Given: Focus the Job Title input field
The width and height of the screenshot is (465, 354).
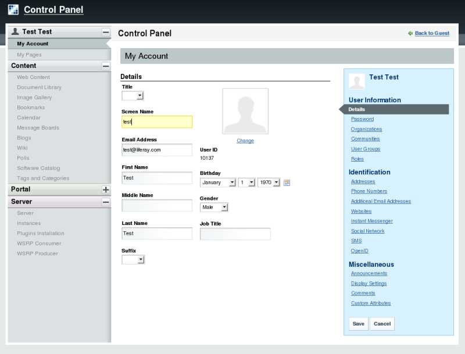Looking at the screenshot, I should click(x=235, y=234).
